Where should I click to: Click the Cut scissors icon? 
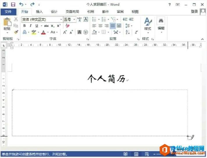(x=16, y=19)
